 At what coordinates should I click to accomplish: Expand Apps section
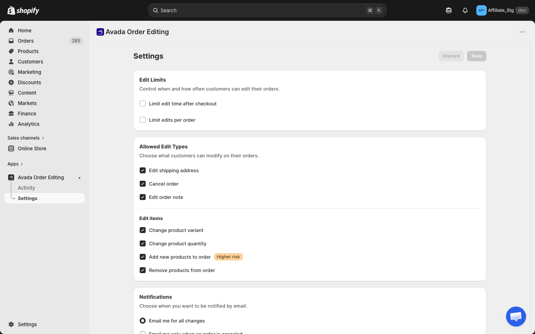15,164
